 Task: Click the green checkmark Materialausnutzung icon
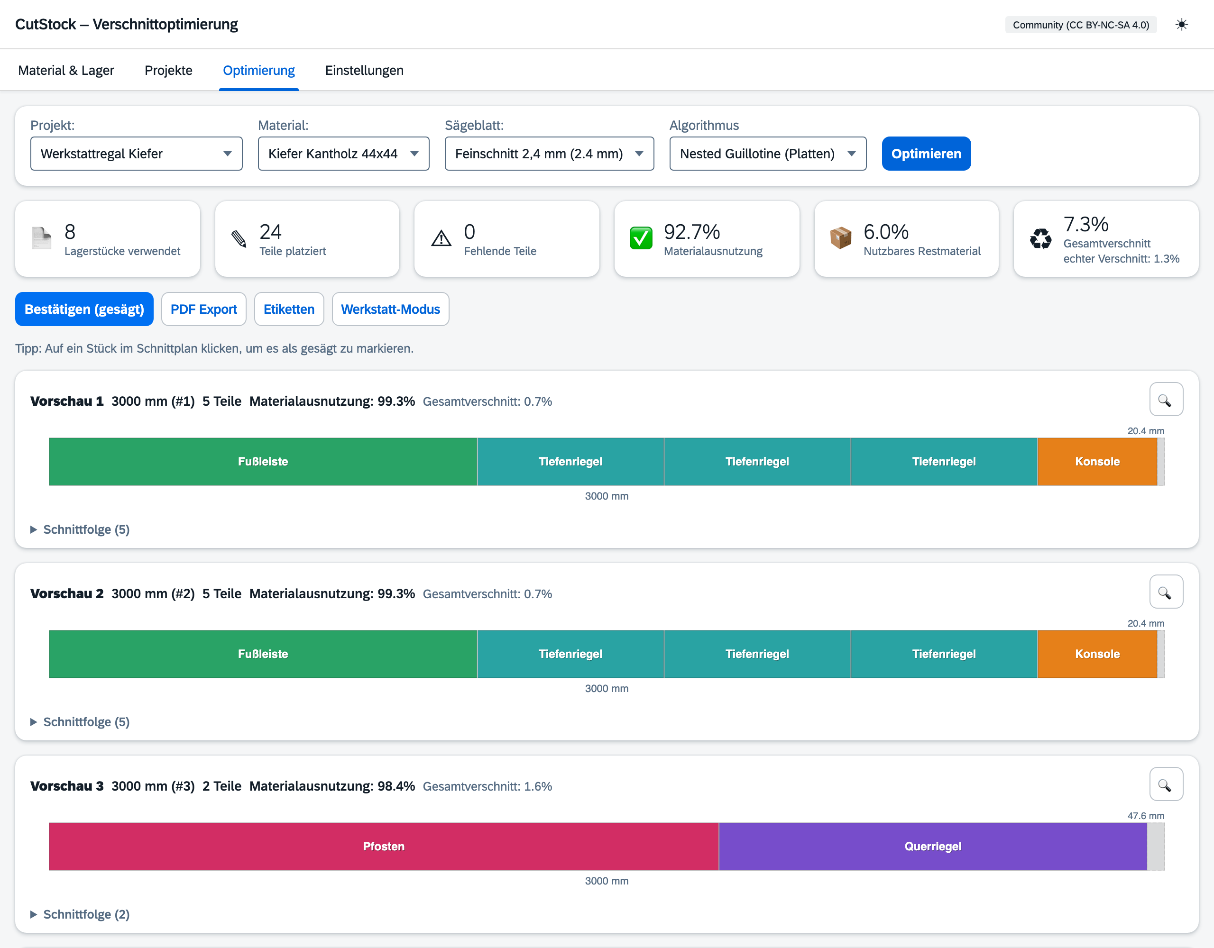pos(641,238)
